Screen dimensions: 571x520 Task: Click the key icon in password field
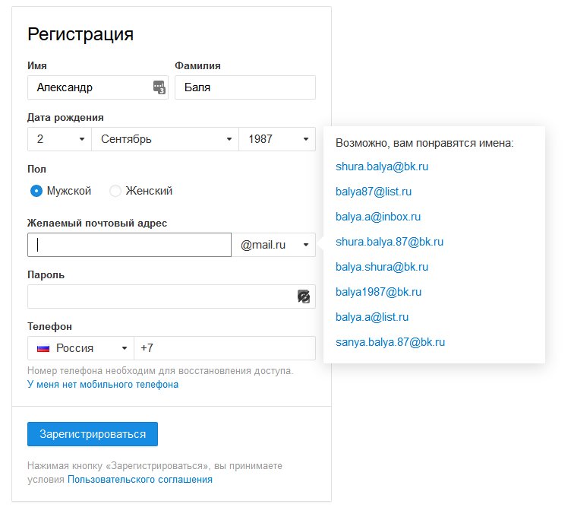pos(304,296)
